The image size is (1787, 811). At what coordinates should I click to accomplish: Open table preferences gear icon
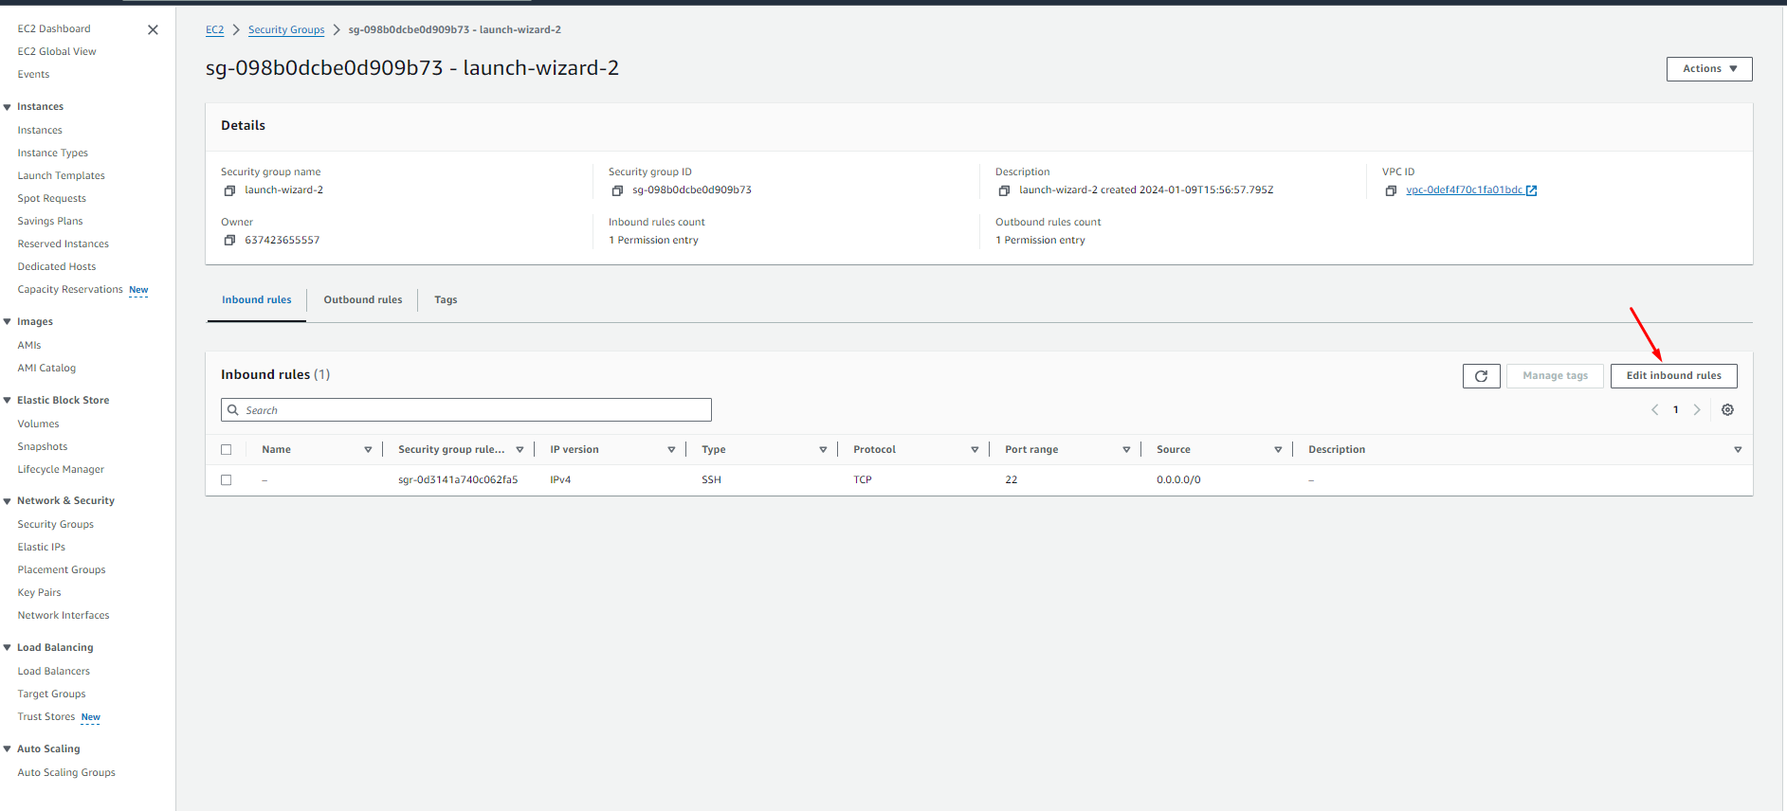tap(1727, 410)
